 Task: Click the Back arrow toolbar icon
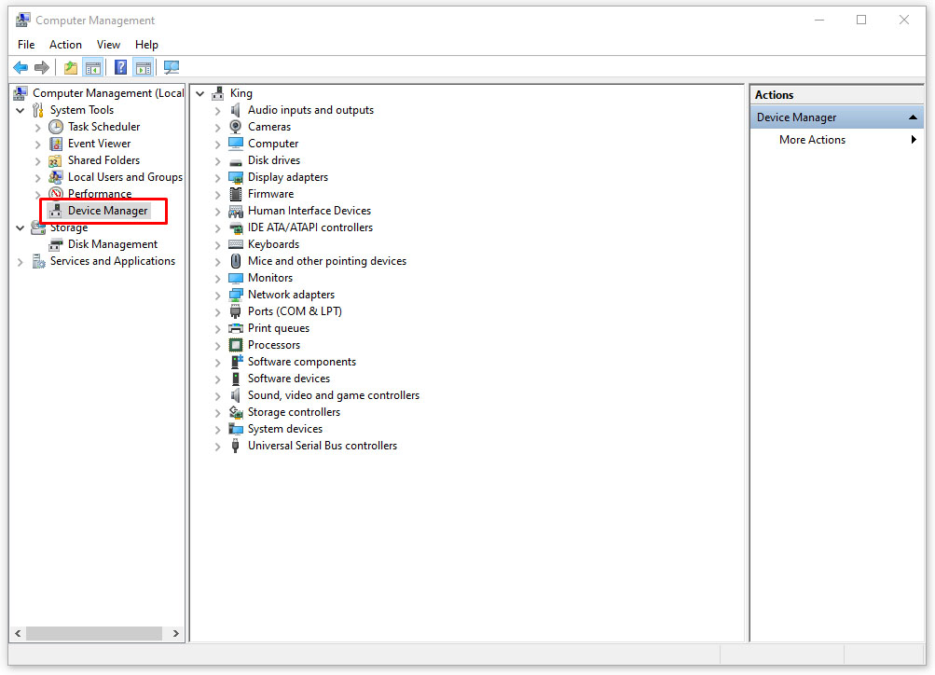tap(21, 67)
